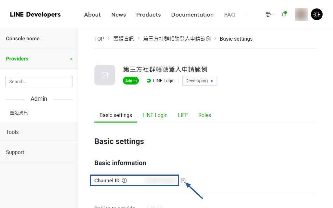Switch to the Roles tab

click(205, 115)
